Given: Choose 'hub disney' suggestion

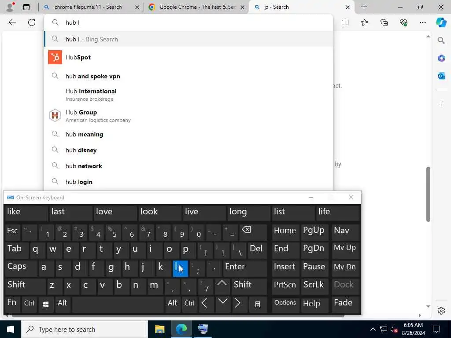Looking at the screenshot, I should click(189, 150).
